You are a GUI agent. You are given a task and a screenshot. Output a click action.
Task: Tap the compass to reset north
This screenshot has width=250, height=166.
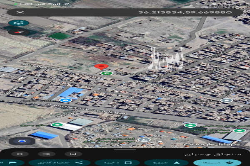pos(18,32)
